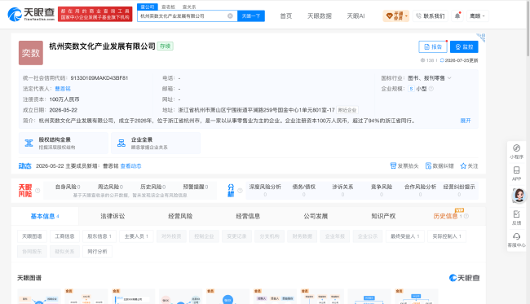530x304 pixels.
Task: Jump to 股东信息 section chip
Action: click(x=99, y=236)
